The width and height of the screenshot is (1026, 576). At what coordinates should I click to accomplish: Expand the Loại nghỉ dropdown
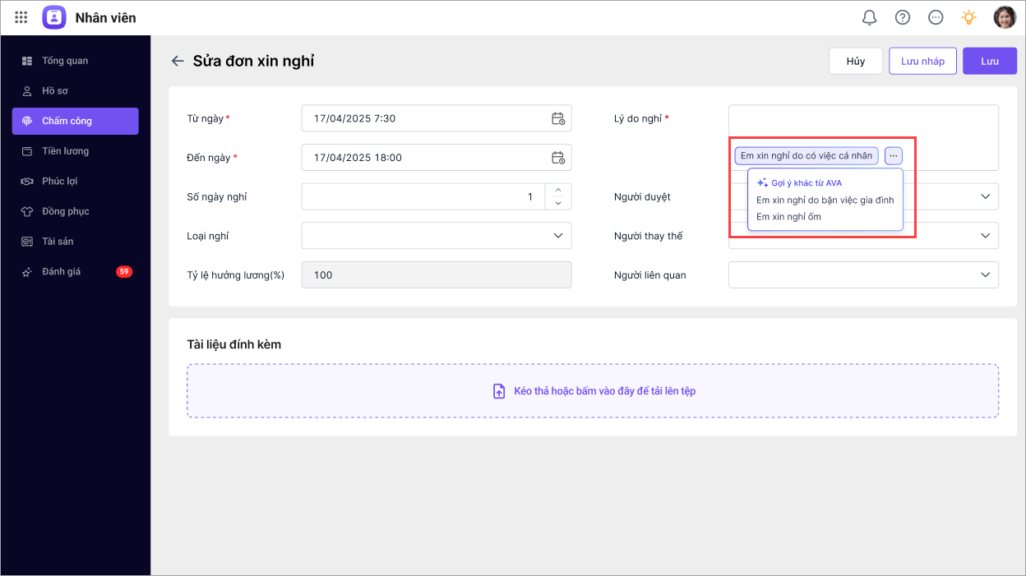click(558, 236)
